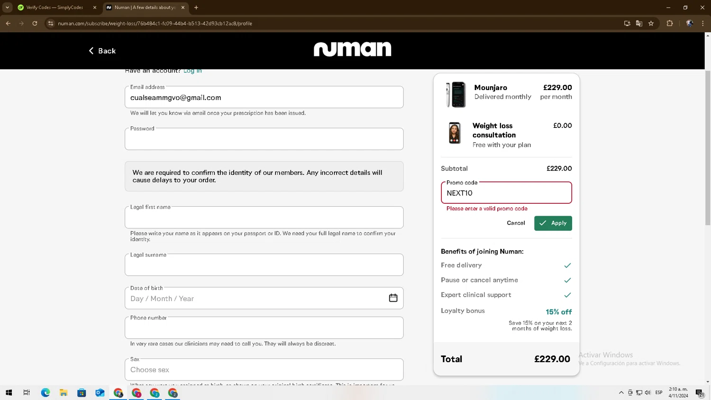Open the Windows Start menu
Screen dimensions: 711x400
tap(9, 392)
